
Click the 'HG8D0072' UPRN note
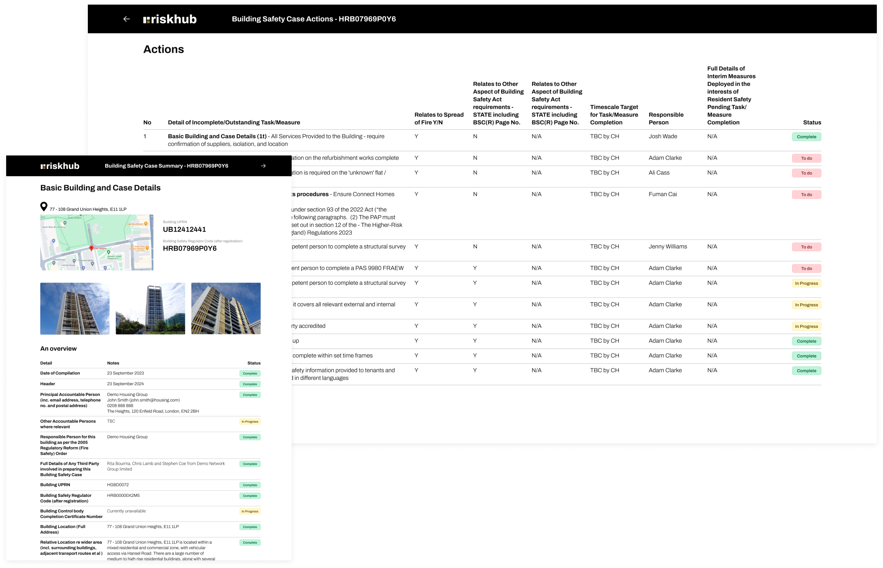pos(118,485)
